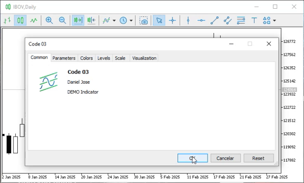Click the 124364 price label on the axis
Image resolution: width=304 pixels, height=183 pixels.
coord(289,90)
